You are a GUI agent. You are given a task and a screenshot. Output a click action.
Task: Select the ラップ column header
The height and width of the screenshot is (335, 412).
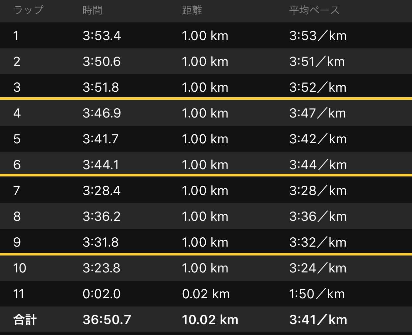(29, 10)
